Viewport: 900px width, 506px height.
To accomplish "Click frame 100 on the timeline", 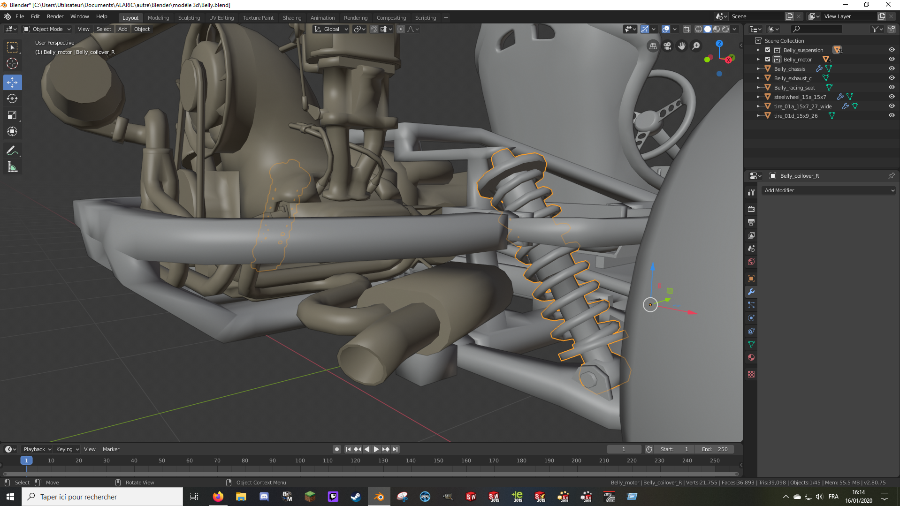I will click(x=300, y=461).
